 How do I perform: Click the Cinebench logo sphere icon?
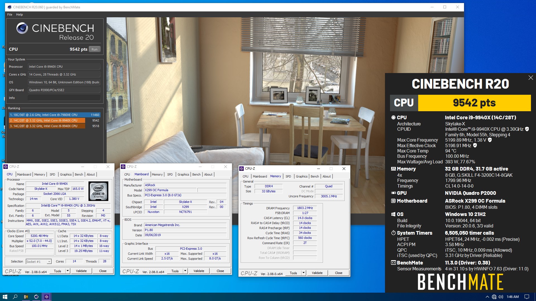click(x=22, y=28)
